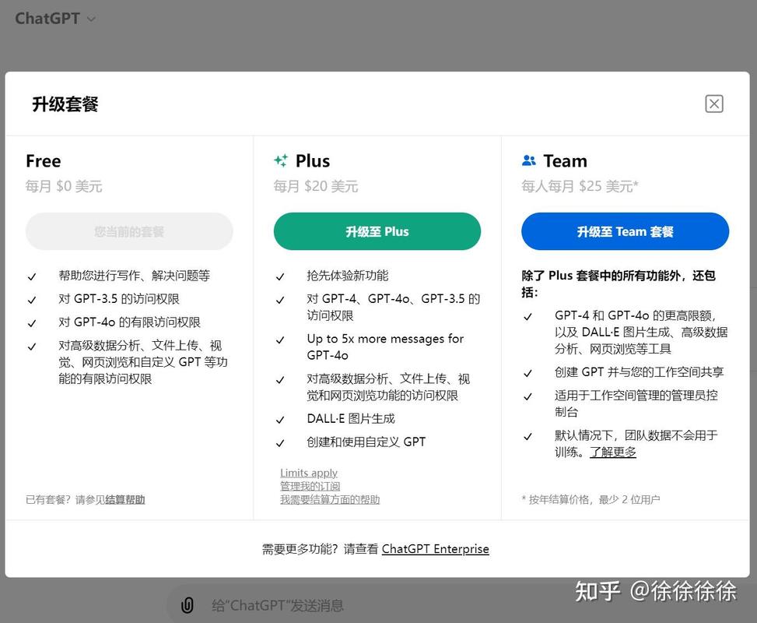The width and height of the screenshot is (757, 623).
Task: Open the ChatGPT Enterprise link
Action: 436,549
